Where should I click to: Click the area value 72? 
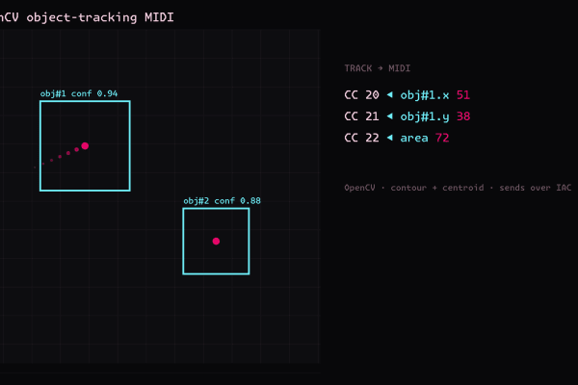(442, 138)
